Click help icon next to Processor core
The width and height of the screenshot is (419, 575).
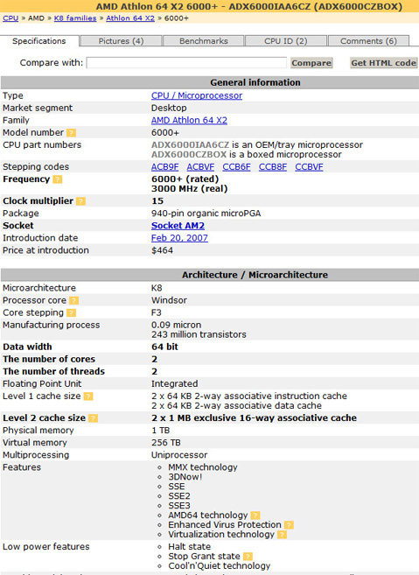(74, 301)
